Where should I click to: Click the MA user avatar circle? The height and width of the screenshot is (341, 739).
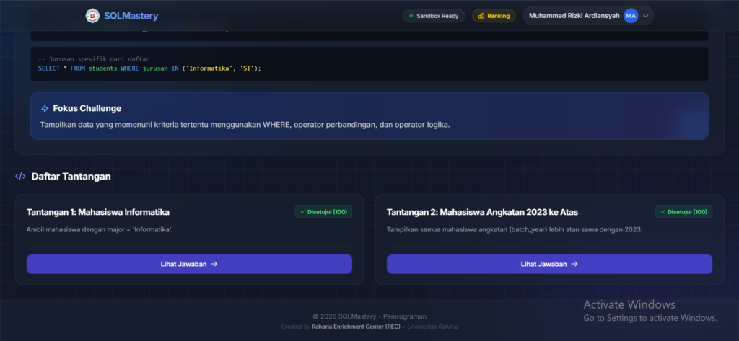(630, 16)
